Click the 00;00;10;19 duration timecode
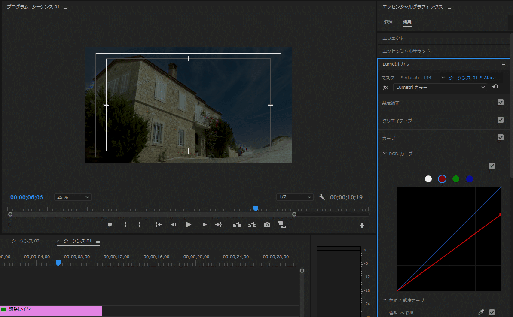 coord(346,197)
